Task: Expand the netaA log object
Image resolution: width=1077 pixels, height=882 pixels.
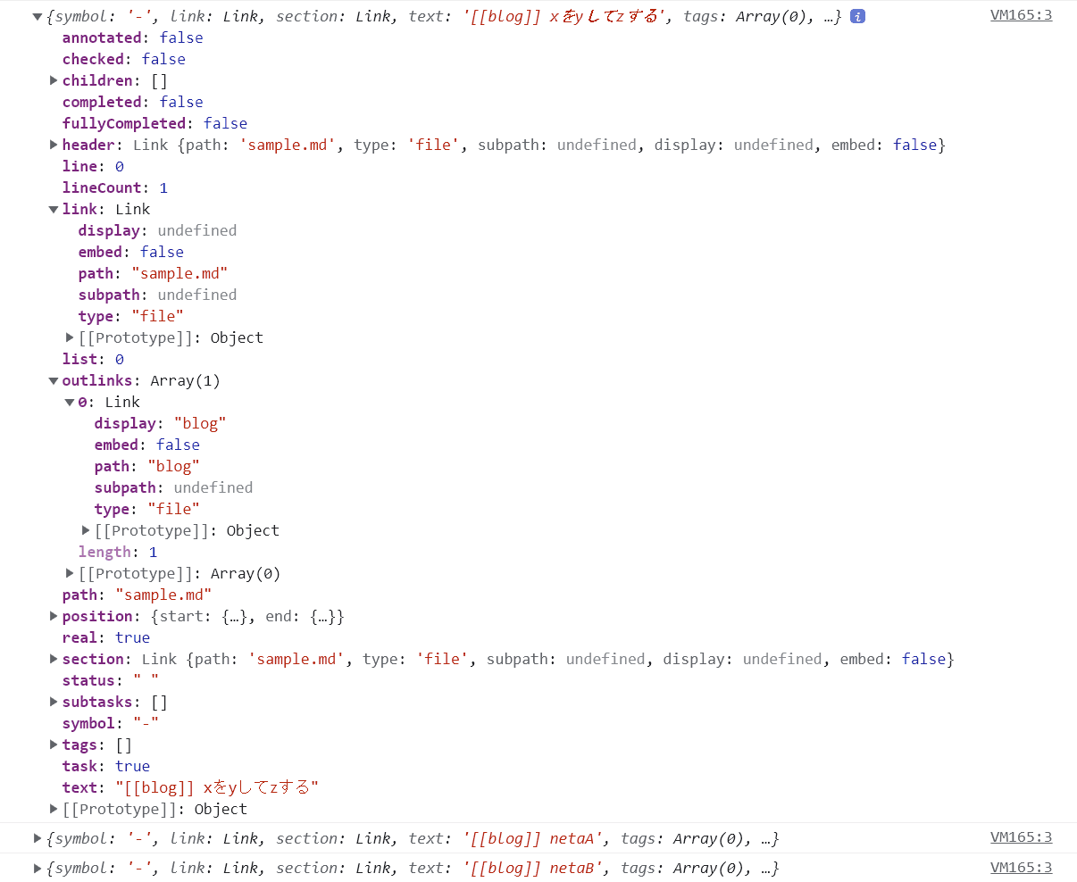Action: tap(38, 838)
